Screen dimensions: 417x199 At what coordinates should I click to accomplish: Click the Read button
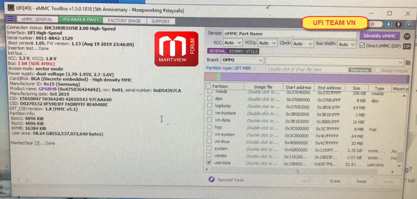pyautogui.click(x=362, y=182)
